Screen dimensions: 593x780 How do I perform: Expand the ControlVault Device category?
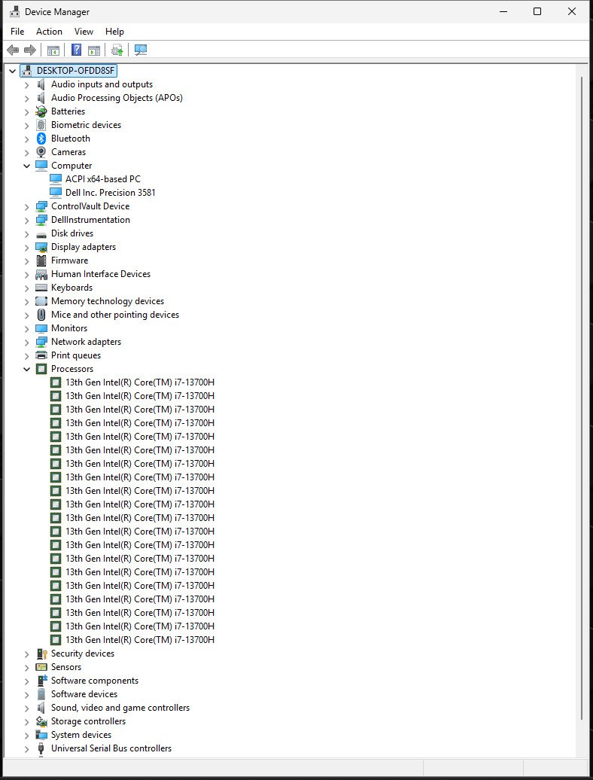click(x=27, y=206)
